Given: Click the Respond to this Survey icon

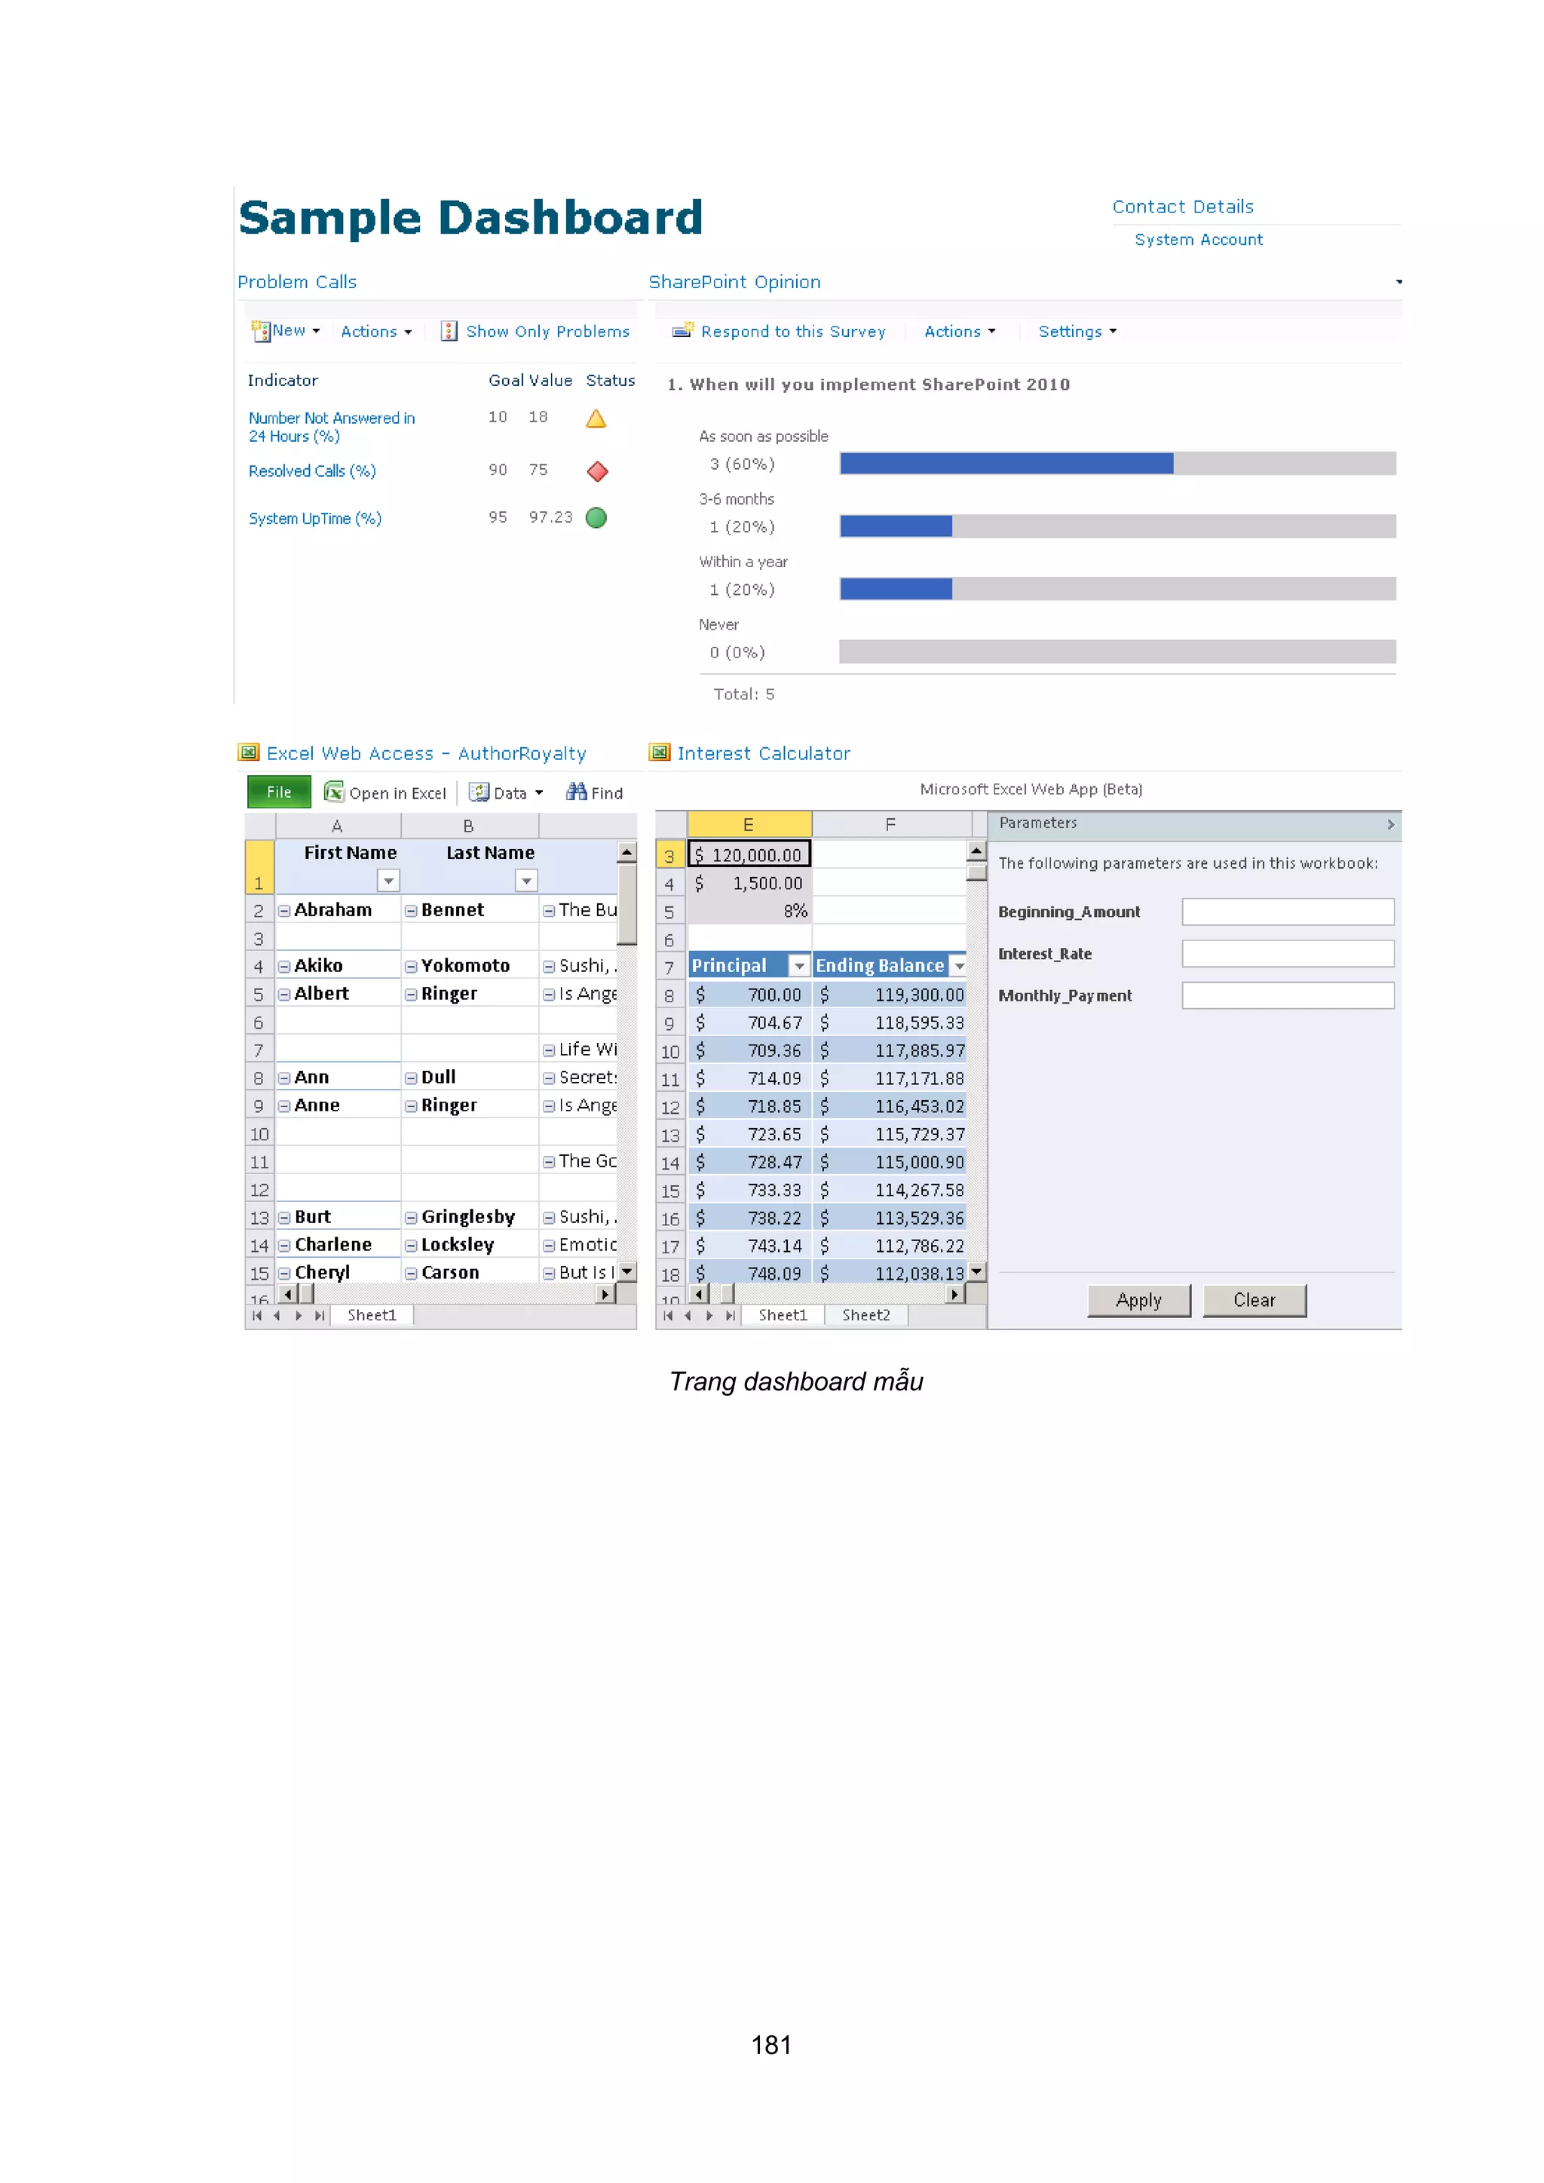Looking at the screenshot, I should tap(682, 331).
